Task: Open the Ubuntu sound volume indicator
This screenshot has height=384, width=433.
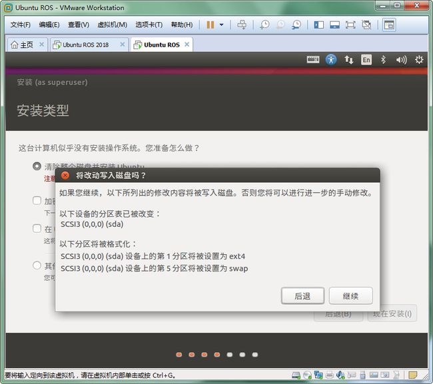Action: (401, 60)
